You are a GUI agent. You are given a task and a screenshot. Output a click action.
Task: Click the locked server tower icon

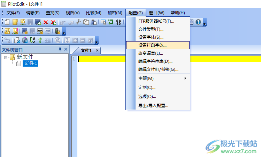coord(57,31)
